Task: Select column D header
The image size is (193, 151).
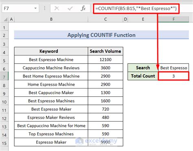Action: pos(125,19)
